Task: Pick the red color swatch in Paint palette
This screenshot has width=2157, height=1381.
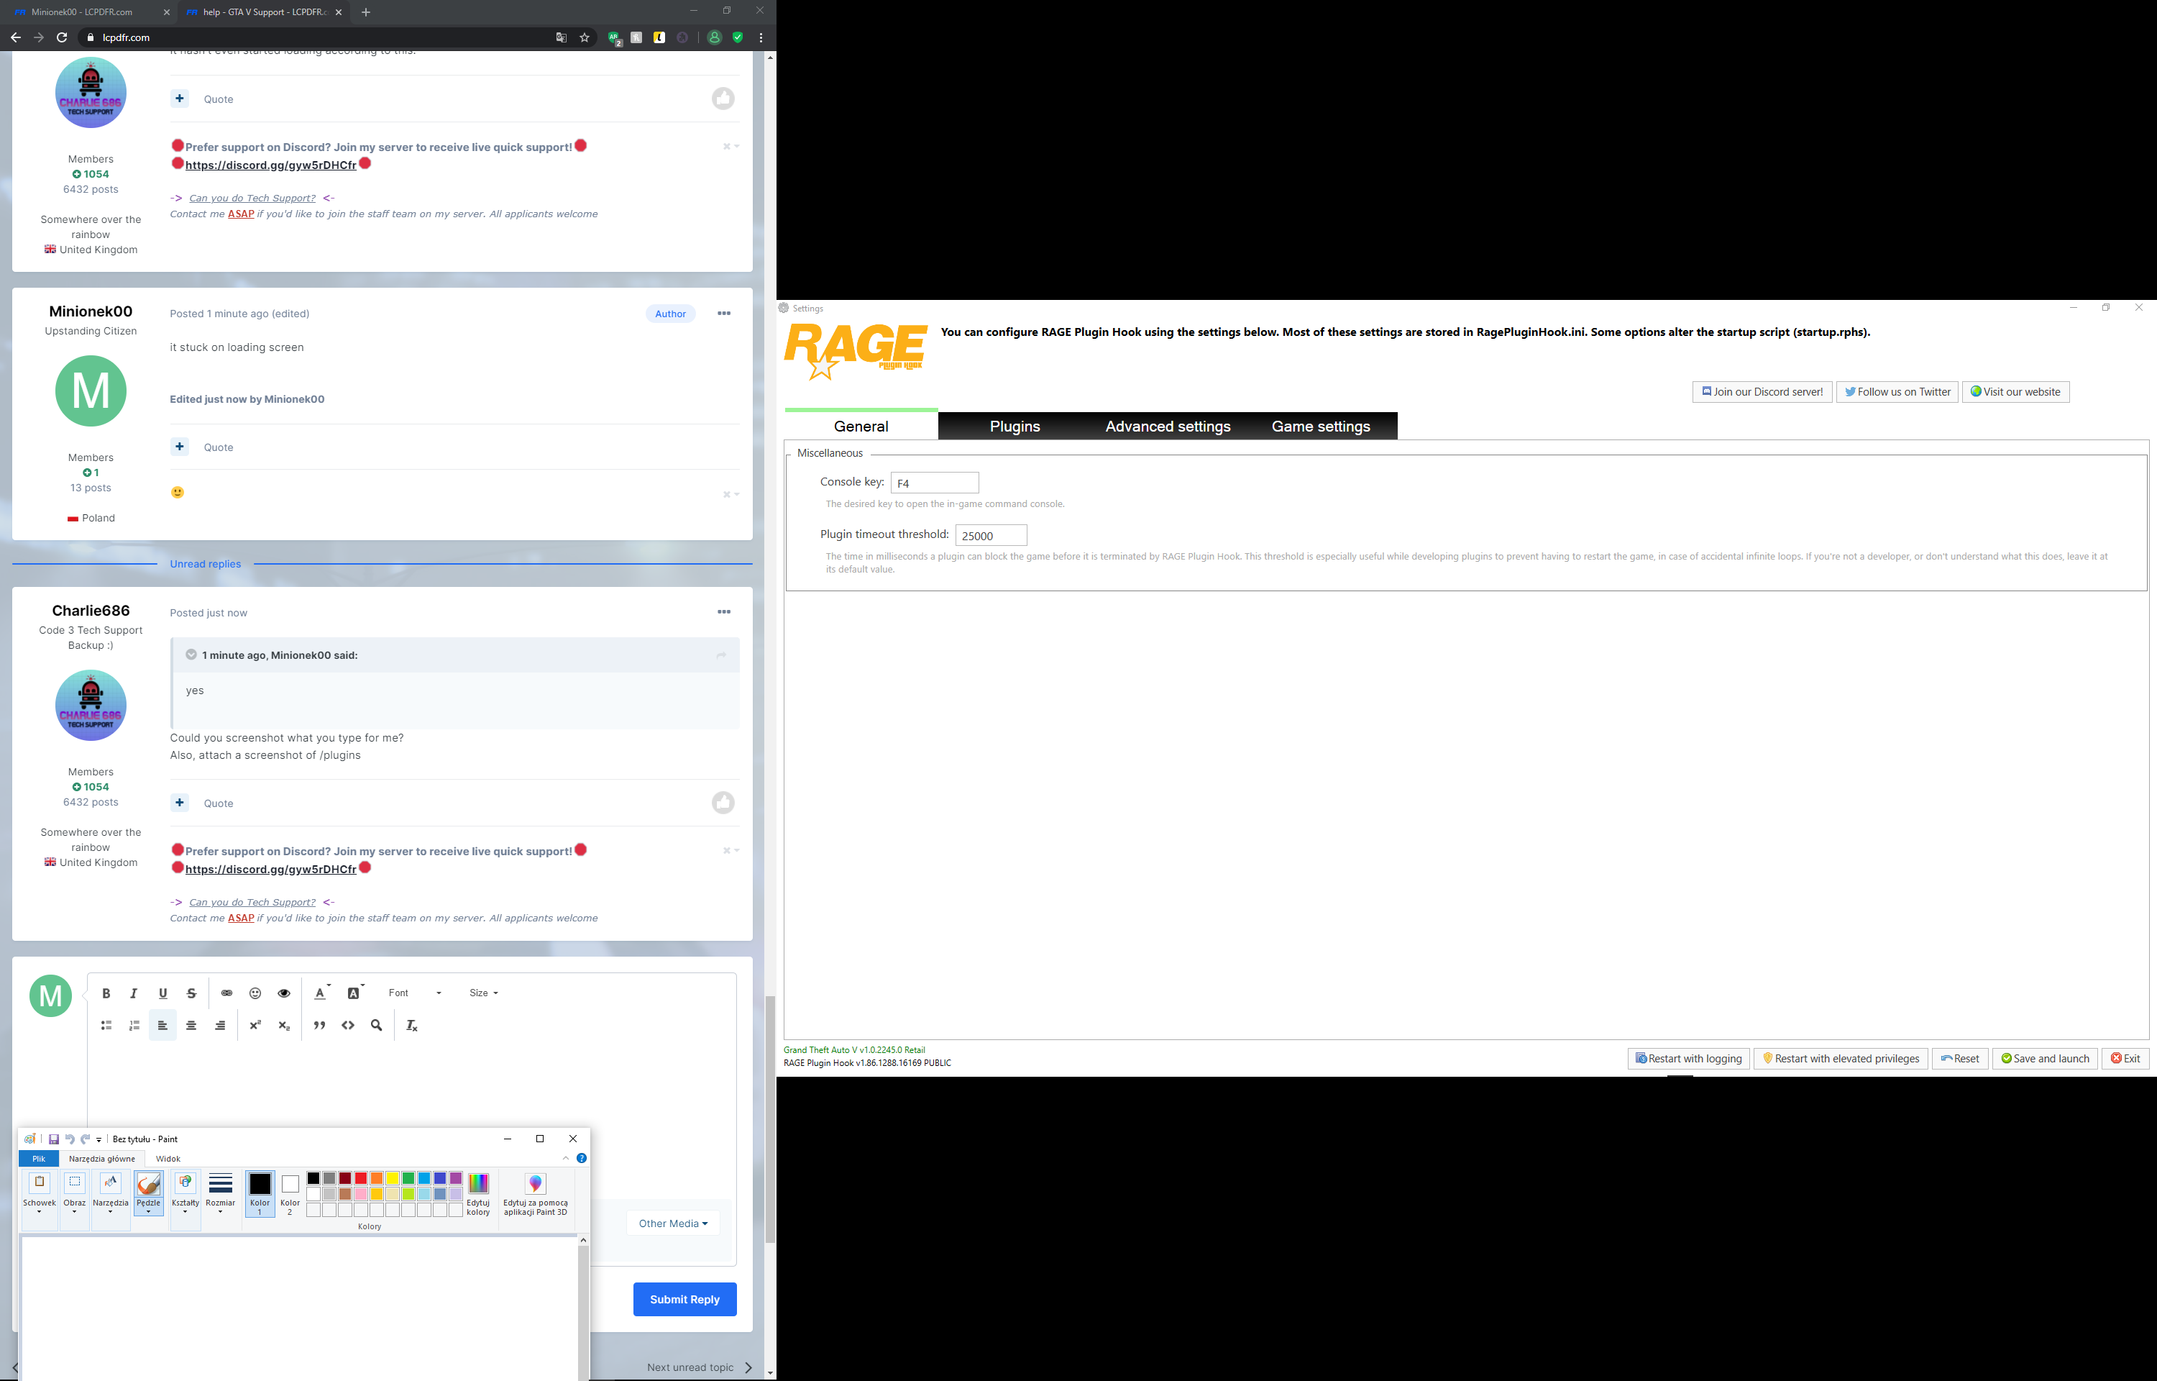Action: click(360, 1178)
